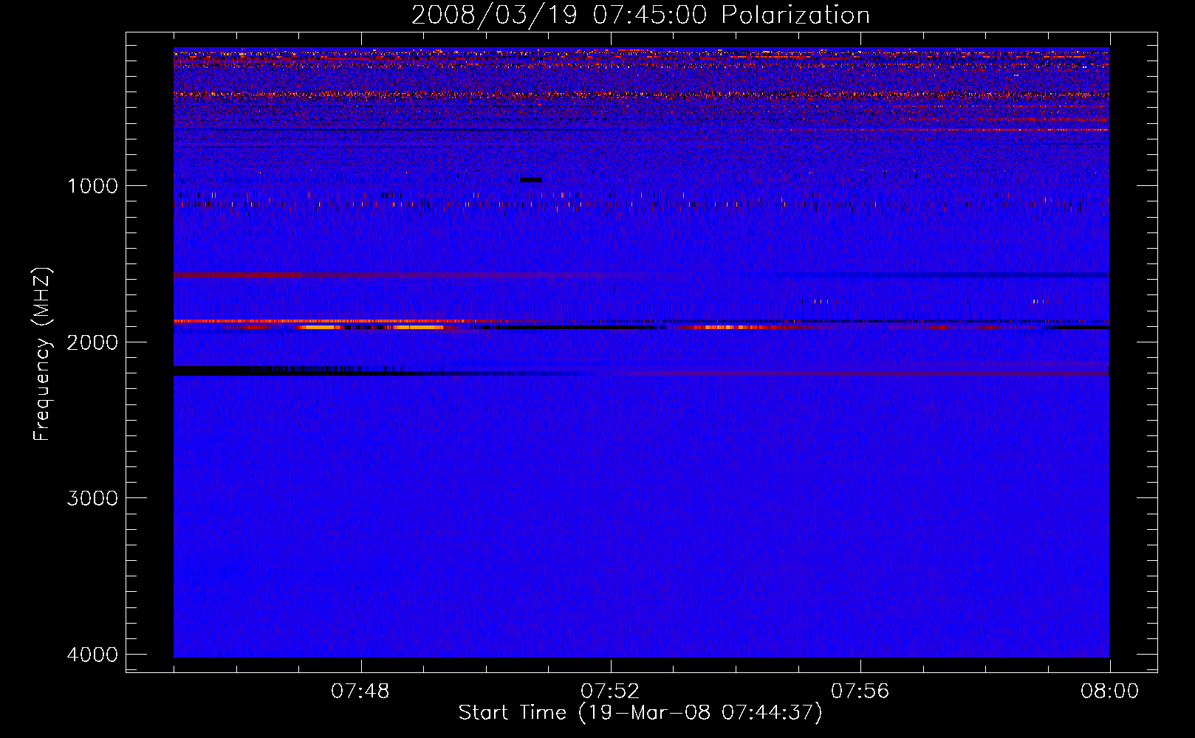Screen dimensions: 1195x738
Task: Click the '07:52' time axis label
Action: pos(610,692)
